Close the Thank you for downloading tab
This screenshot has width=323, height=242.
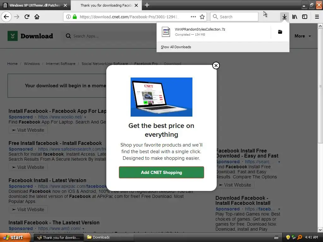tap(136, 5)
